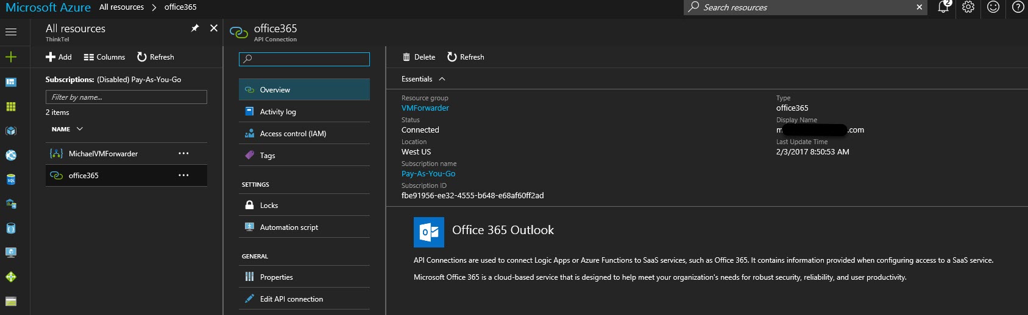Viewport: 1028px width, 315px height.
Task: Click the Office 365 Outlook logo
Action: [x=429, y=232]
